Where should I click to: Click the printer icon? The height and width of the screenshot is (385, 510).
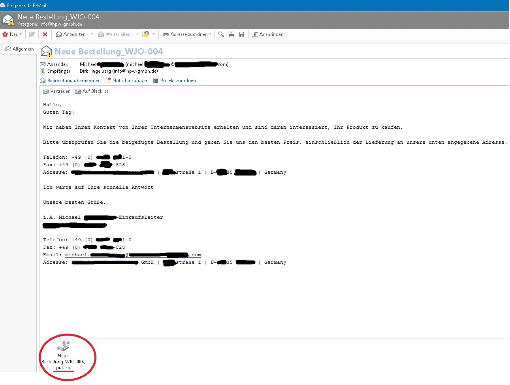[231, 34]
